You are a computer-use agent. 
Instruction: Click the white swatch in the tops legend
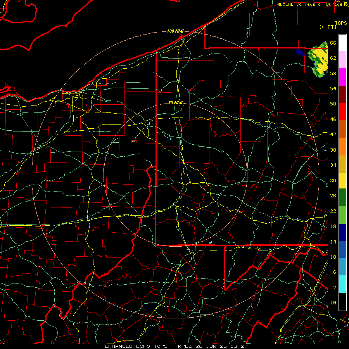coord(342,43)
